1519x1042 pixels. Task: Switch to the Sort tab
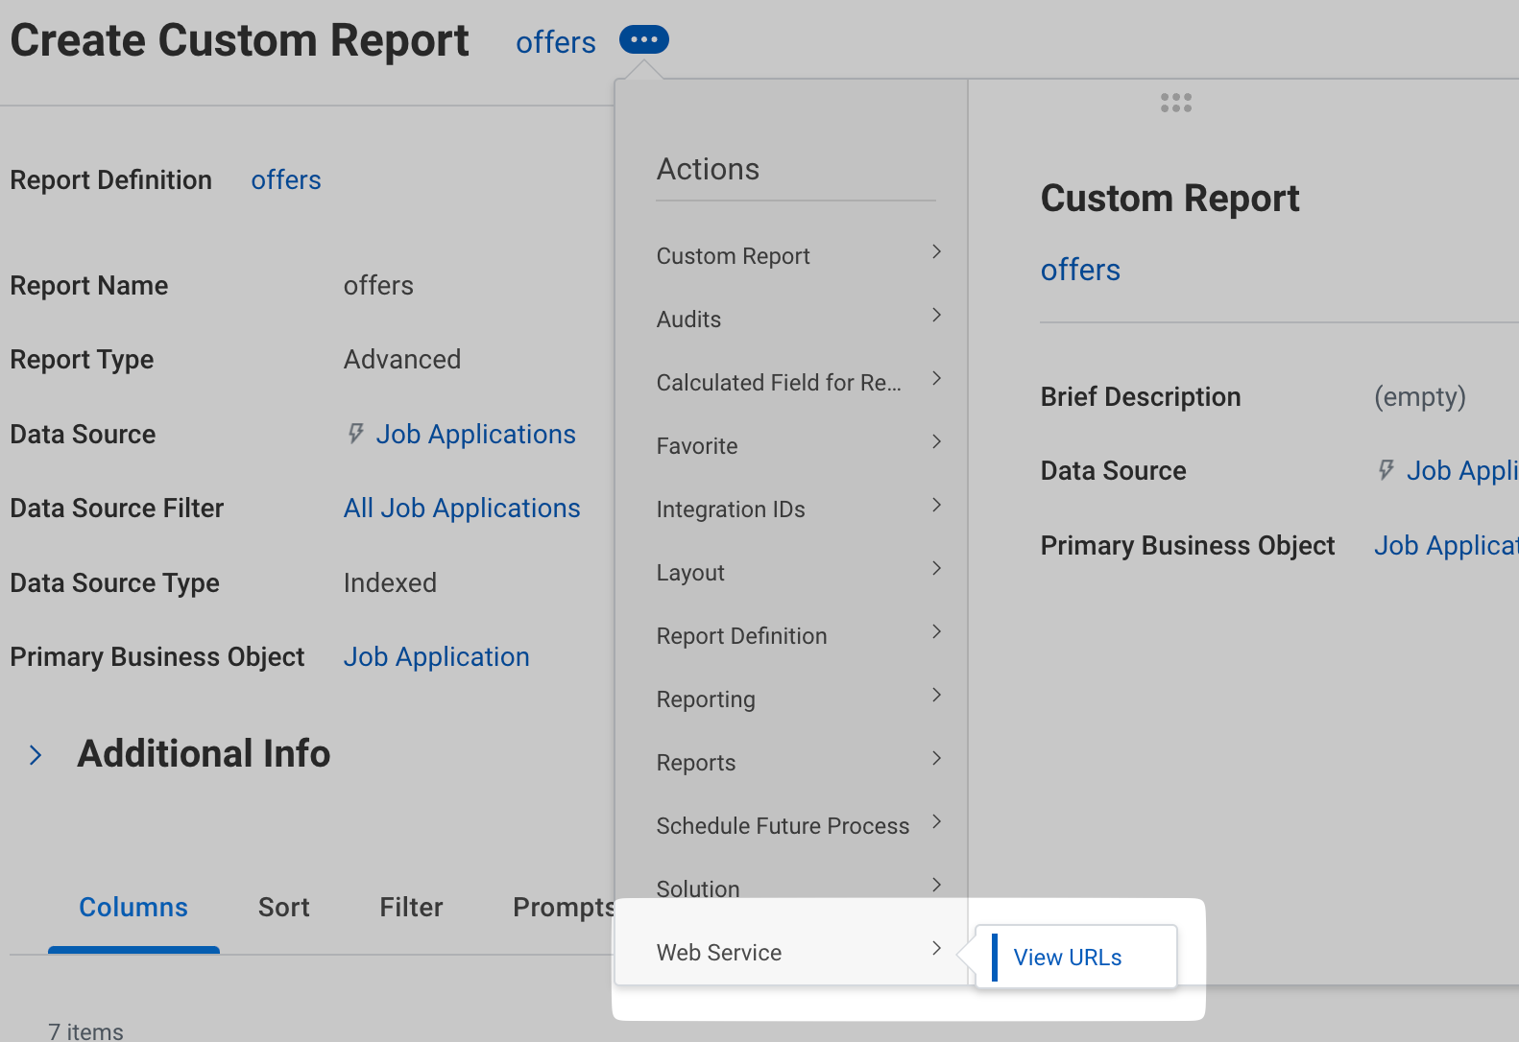[x=283, y=908]
